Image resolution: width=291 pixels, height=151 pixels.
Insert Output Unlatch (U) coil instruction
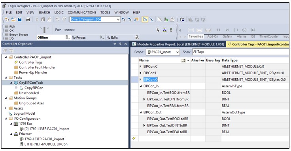coord(244,30)
